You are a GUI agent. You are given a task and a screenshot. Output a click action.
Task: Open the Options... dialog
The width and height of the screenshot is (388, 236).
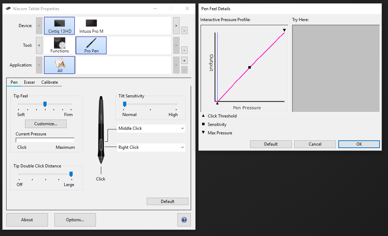(75, 220)
